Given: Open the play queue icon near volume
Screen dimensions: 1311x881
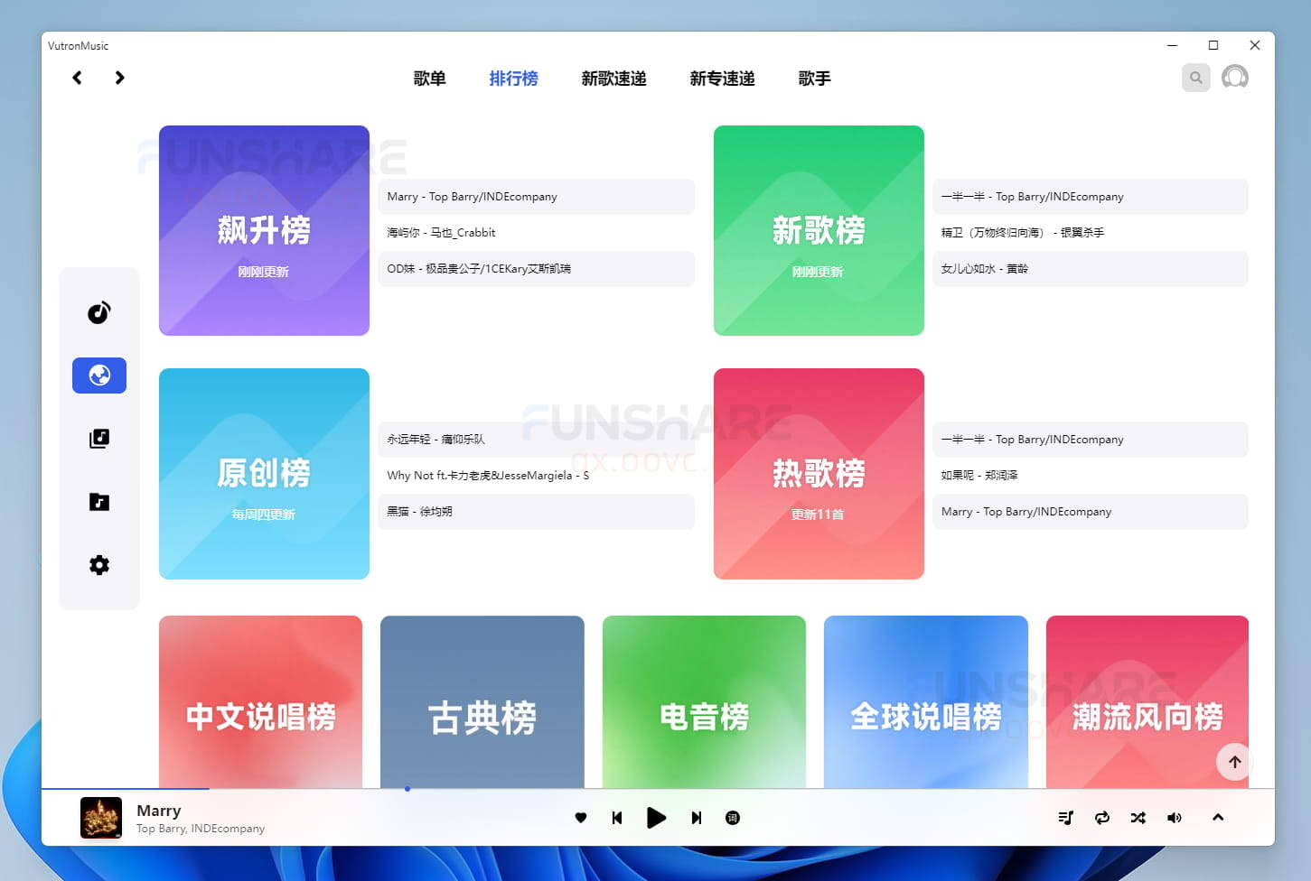Looking at the screenshot, I should point(1065,818).
